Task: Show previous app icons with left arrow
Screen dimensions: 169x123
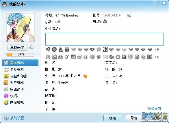Action: [x=155, y=57]
